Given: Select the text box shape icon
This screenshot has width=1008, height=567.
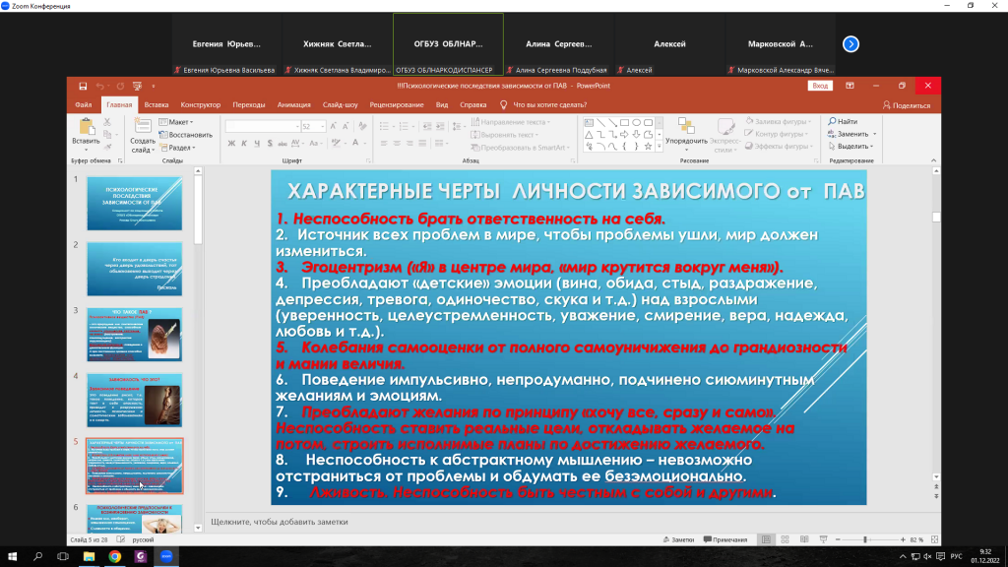Looking at the screenshot, I should pos(589,122).
